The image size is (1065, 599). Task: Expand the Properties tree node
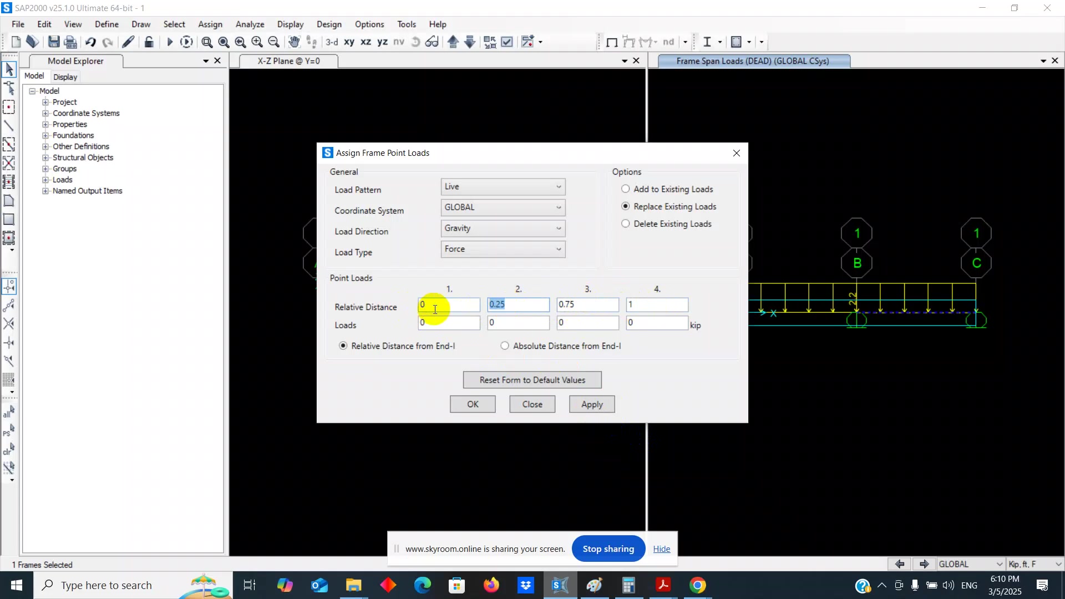pos(45,124)
